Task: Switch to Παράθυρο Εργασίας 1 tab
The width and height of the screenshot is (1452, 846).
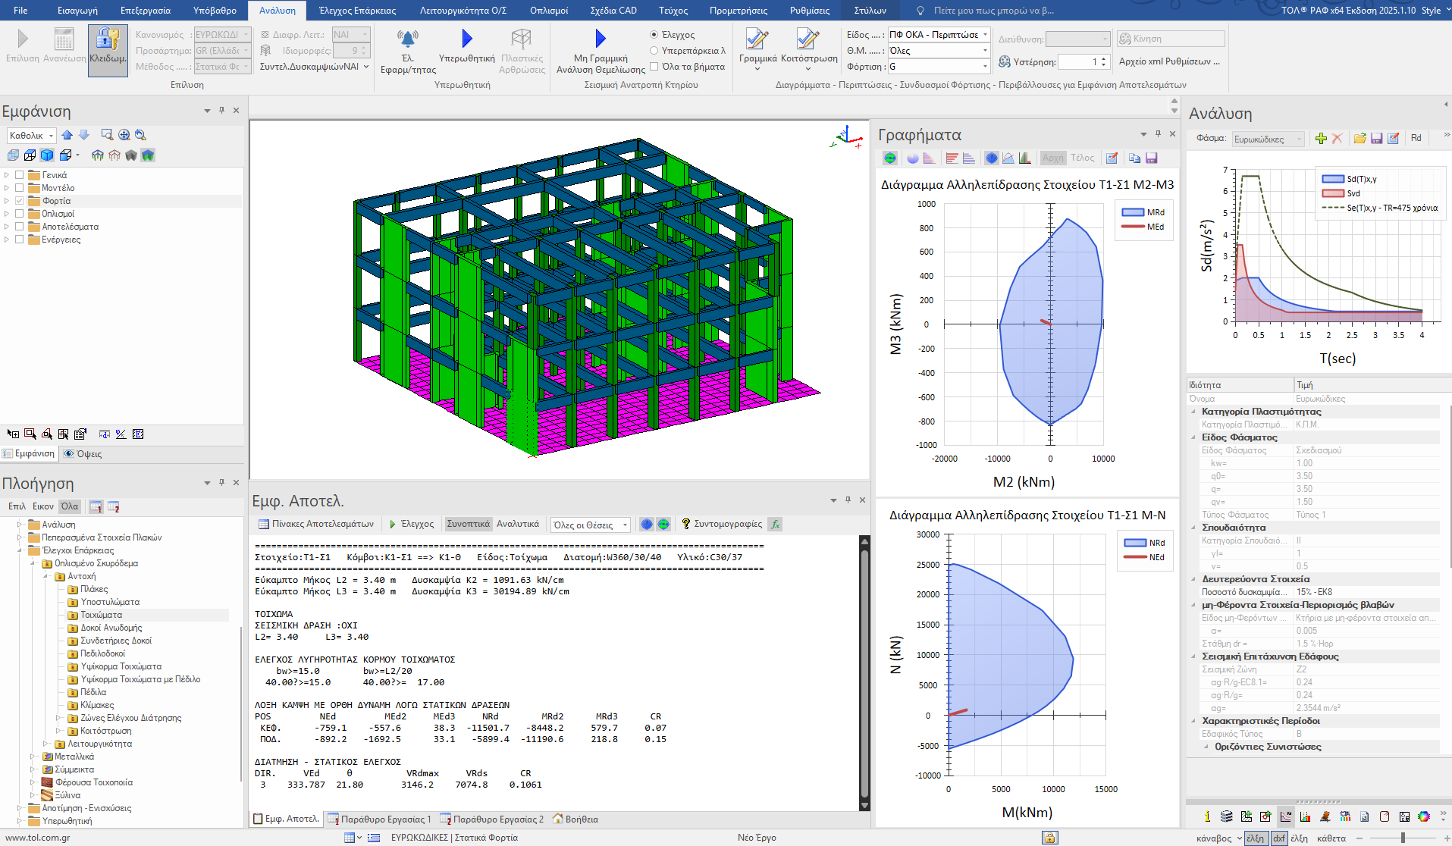Action: pos(379,819)
